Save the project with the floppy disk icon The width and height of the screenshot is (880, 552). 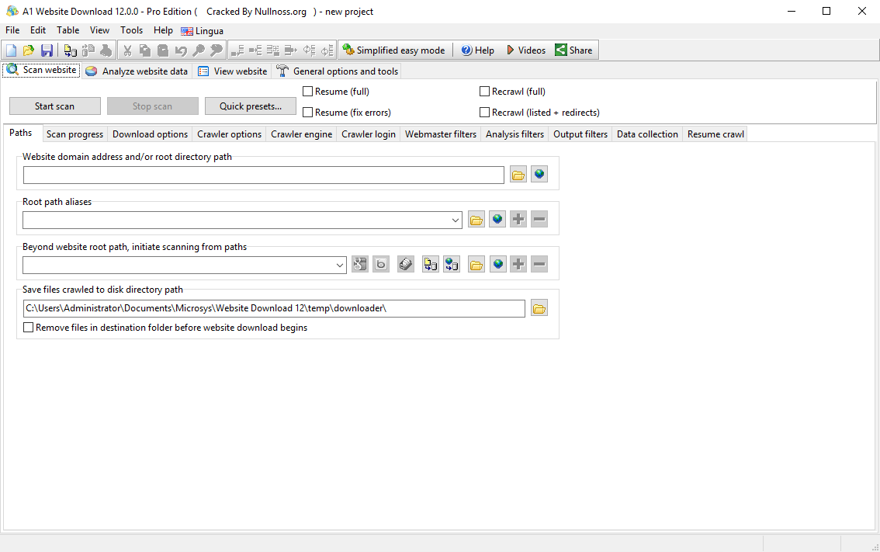tap(47, 50)
